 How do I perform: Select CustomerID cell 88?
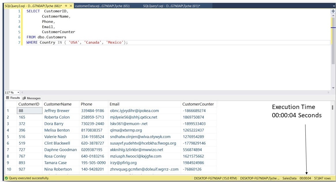(x=30, y=111)
